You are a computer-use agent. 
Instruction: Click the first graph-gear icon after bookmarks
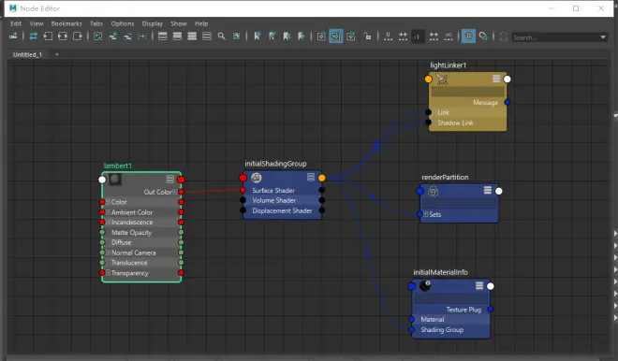pos(321,36)
